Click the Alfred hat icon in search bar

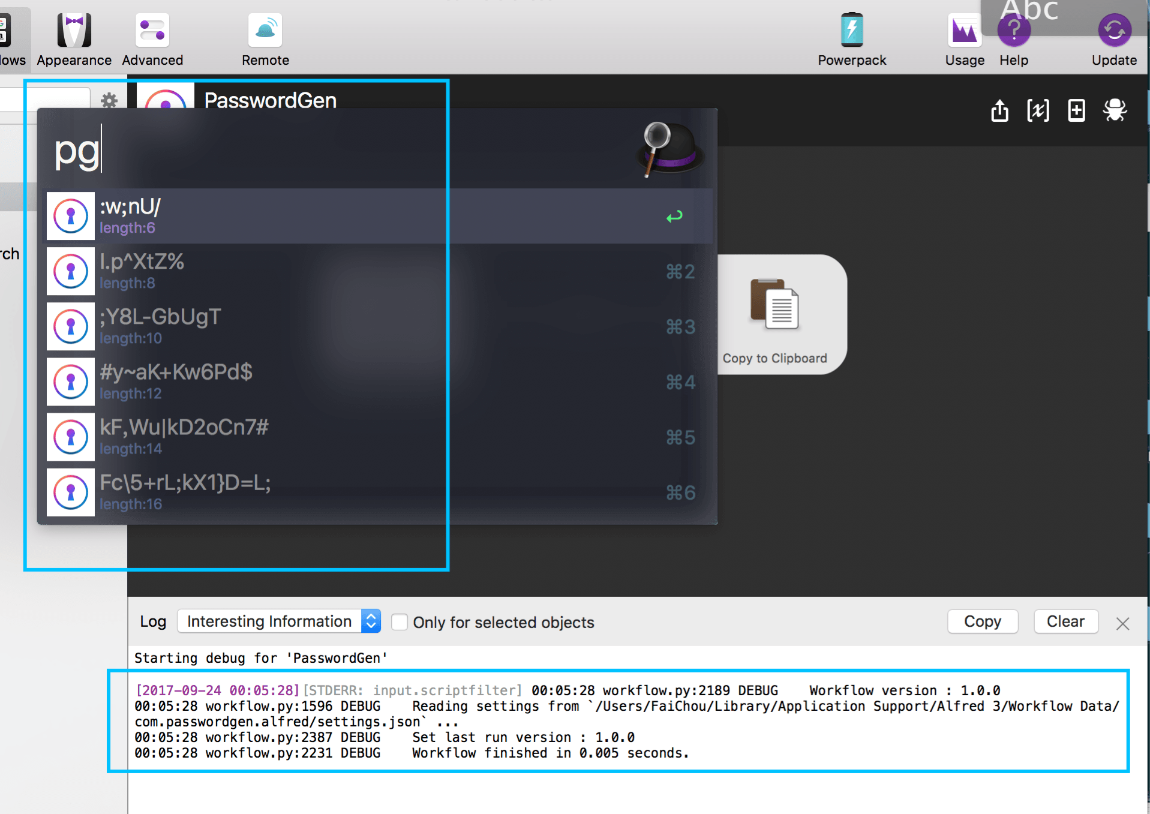[x=669, y=148]
